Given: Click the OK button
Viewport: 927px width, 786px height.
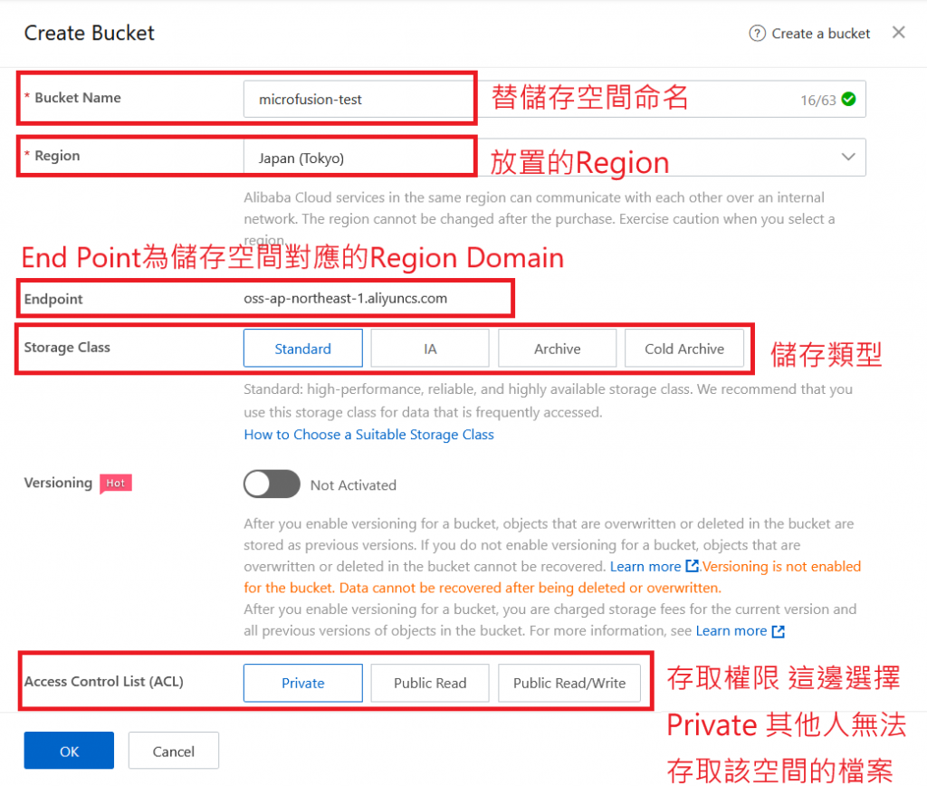Looking at the screenshot, I should (69, 751).
